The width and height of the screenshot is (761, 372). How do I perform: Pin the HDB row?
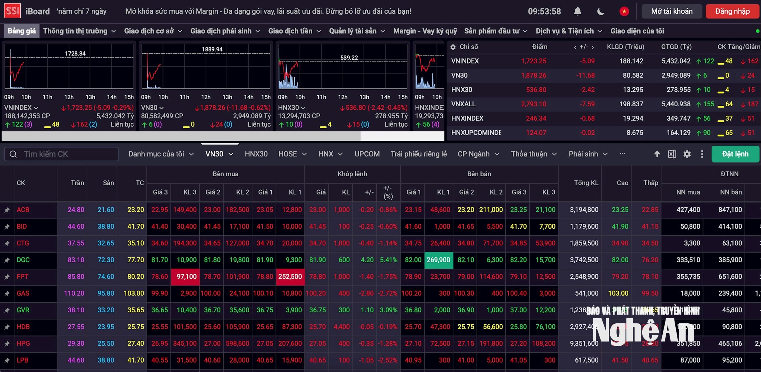coord(7,327)
